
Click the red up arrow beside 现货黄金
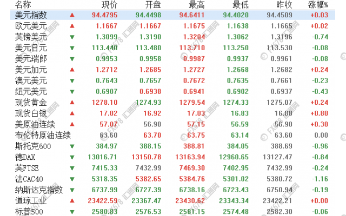(x=72, y=103)
